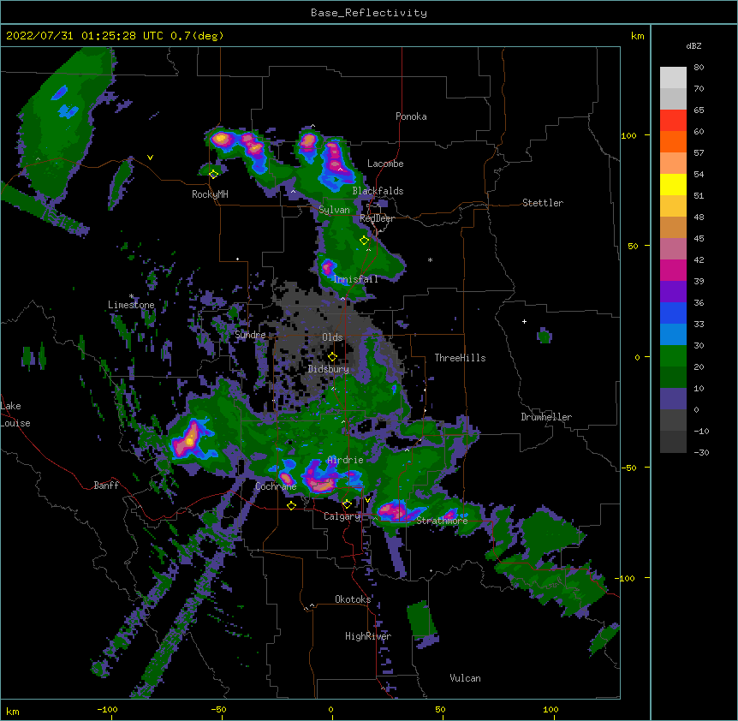The width and height of the screenshot is (738, 721).
Task: Click the Cochrane town label
Action: coord(276,486)
